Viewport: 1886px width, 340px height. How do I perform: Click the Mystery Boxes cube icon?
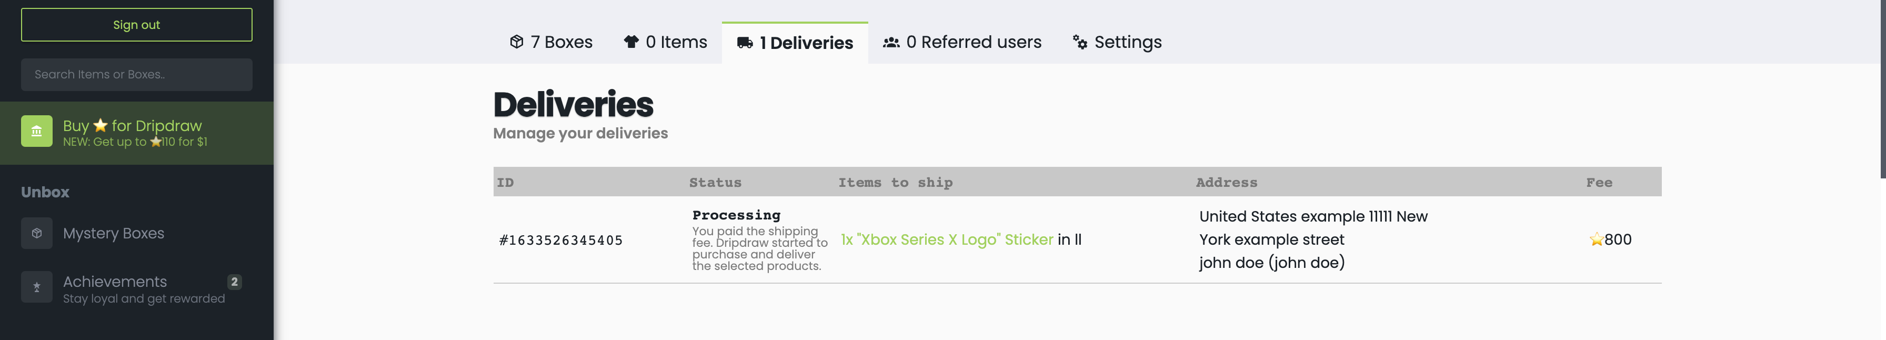pos(37,233)
